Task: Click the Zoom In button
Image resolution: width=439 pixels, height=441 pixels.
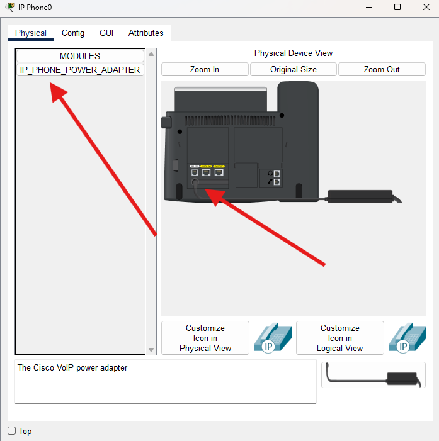Action: pos(205,69)
